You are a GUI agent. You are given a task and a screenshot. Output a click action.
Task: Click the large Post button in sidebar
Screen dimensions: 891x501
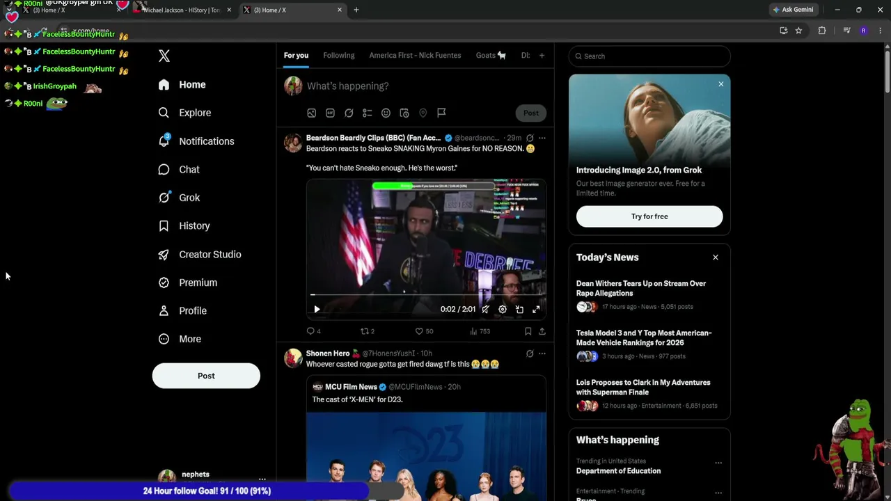[x=206, y=376]
